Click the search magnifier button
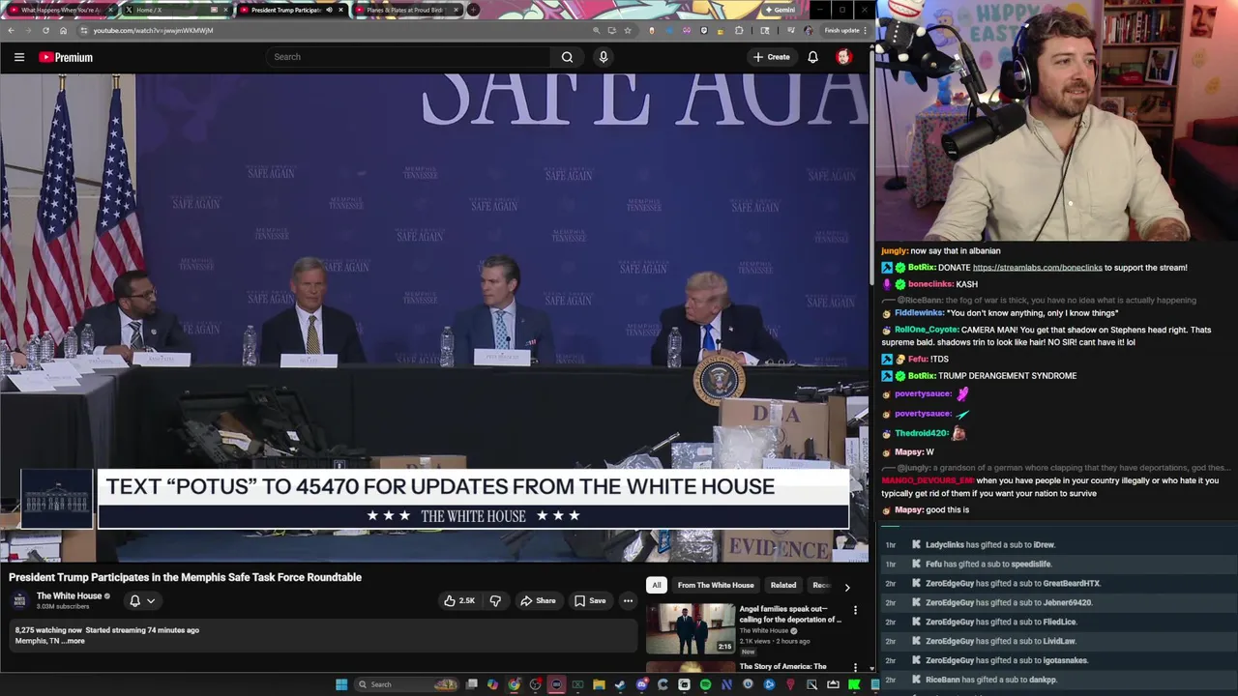This screenshot has width=1238, height=696. 567,57
